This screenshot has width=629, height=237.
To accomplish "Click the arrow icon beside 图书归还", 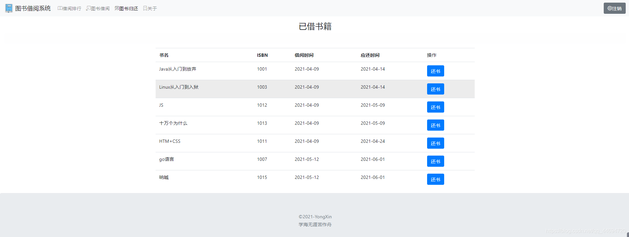I will coord(117,8).
